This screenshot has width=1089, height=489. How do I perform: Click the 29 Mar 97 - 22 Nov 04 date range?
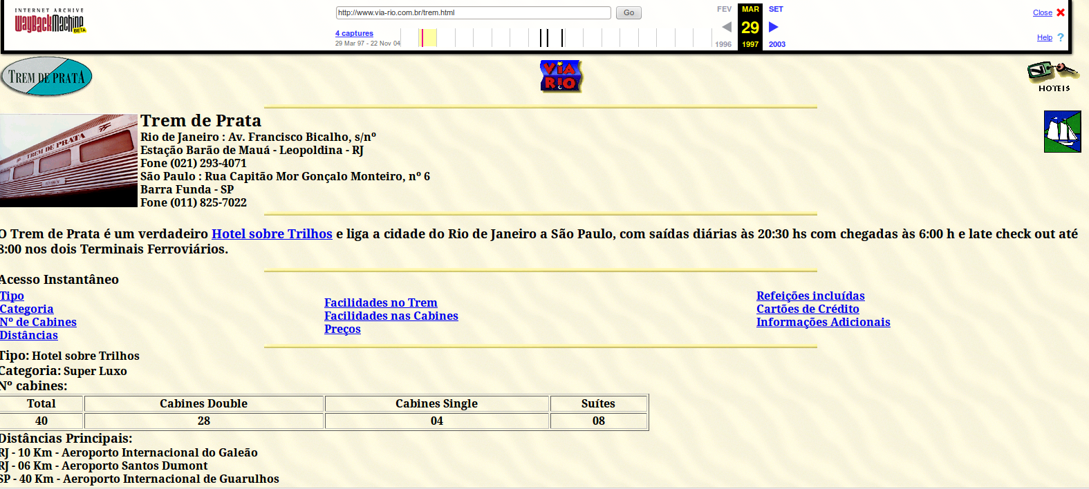coord(368,43)
